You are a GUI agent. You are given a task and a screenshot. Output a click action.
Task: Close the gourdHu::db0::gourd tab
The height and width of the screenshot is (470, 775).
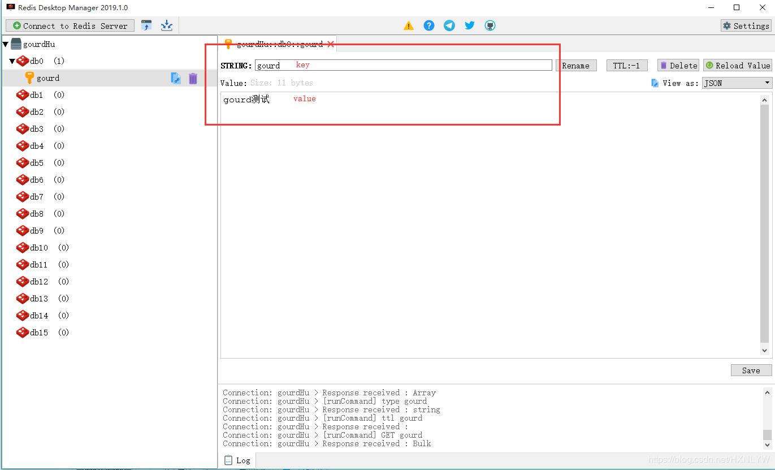331,44
